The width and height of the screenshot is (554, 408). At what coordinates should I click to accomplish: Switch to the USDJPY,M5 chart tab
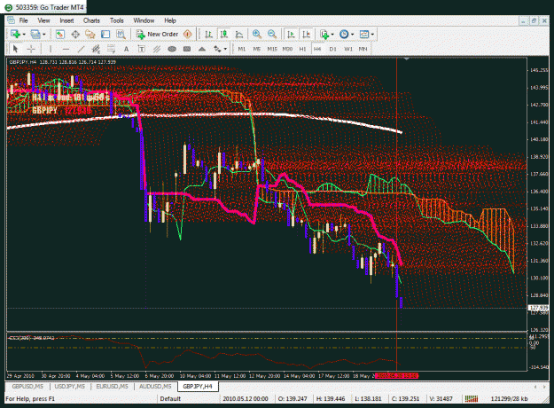(x=70, y=387)
